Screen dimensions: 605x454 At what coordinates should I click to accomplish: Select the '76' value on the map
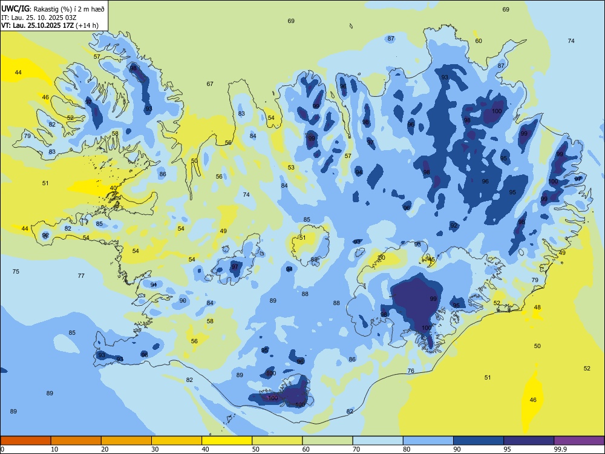(411, 370)
